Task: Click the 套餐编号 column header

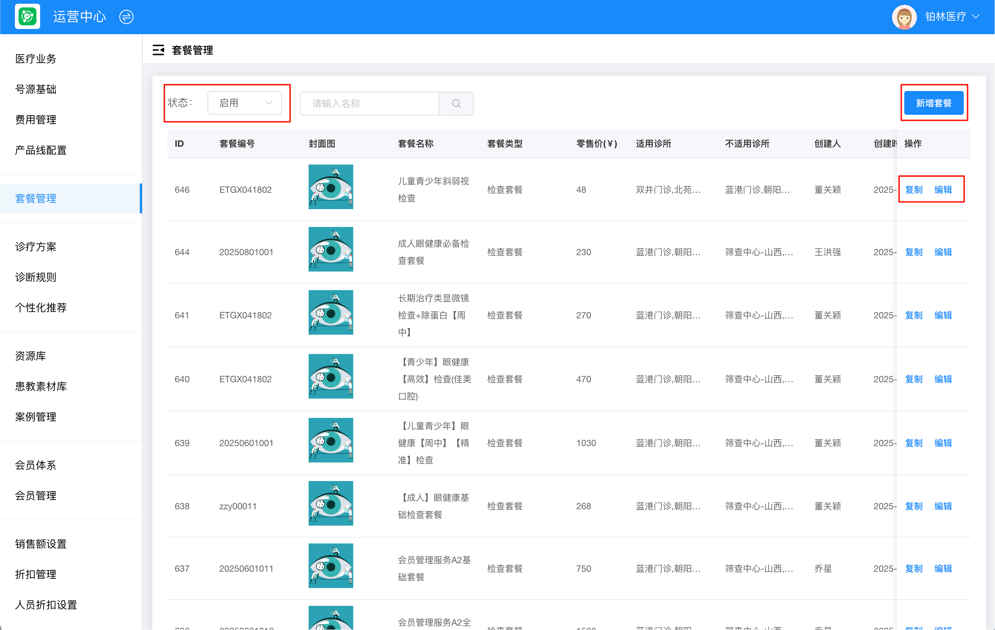Action: (x=237, y=144)
